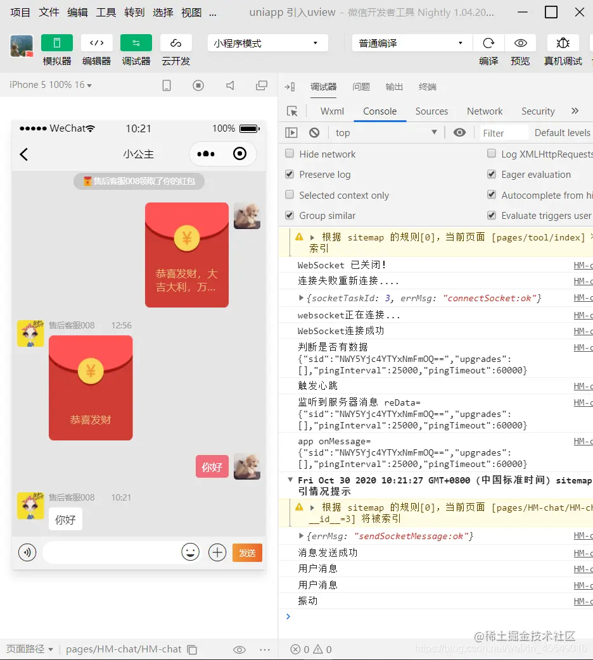
Task: Click the 预览 preview eye icon
Action: click(520, 43)
